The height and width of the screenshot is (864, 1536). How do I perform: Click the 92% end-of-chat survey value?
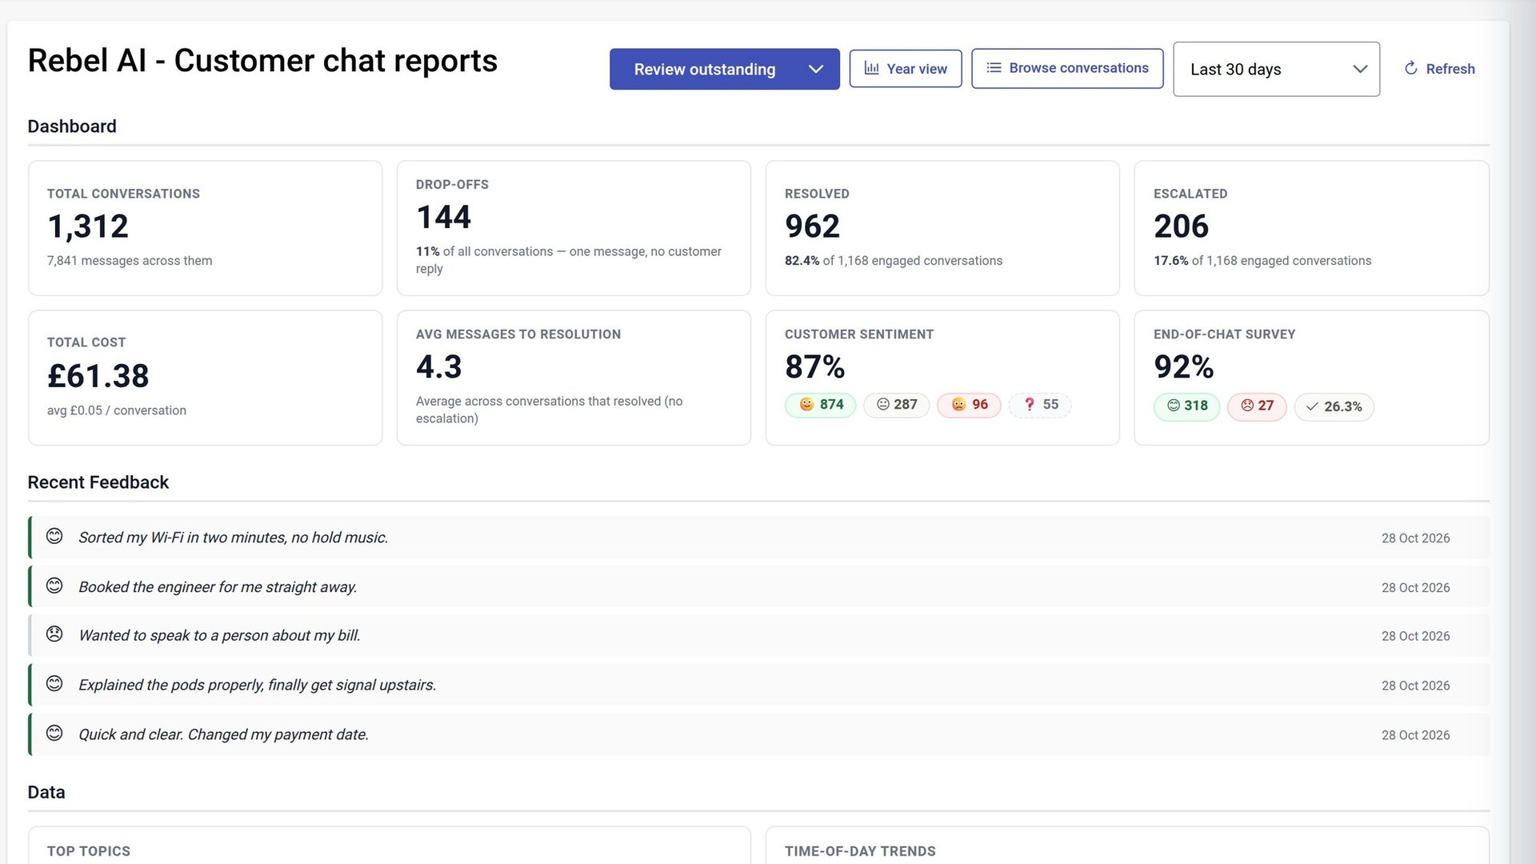[1184, 367]
